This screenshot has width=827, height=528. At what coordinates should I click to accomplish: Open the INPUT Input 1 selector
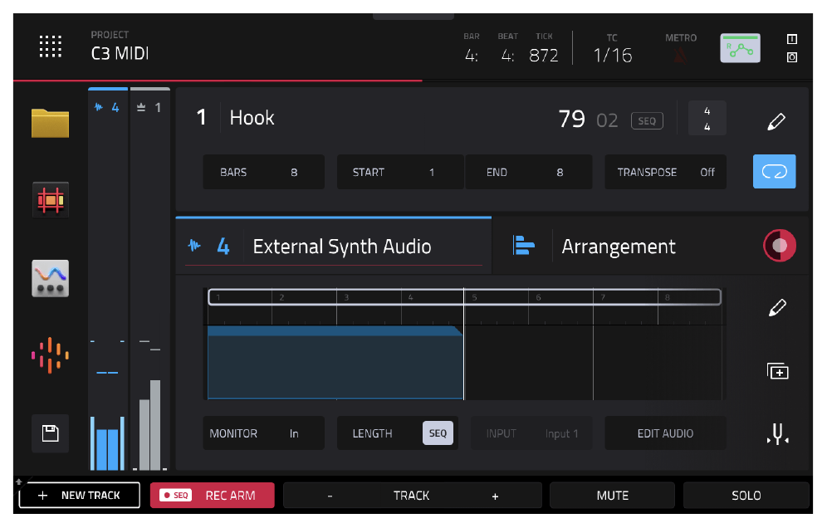tap(531, 433)
